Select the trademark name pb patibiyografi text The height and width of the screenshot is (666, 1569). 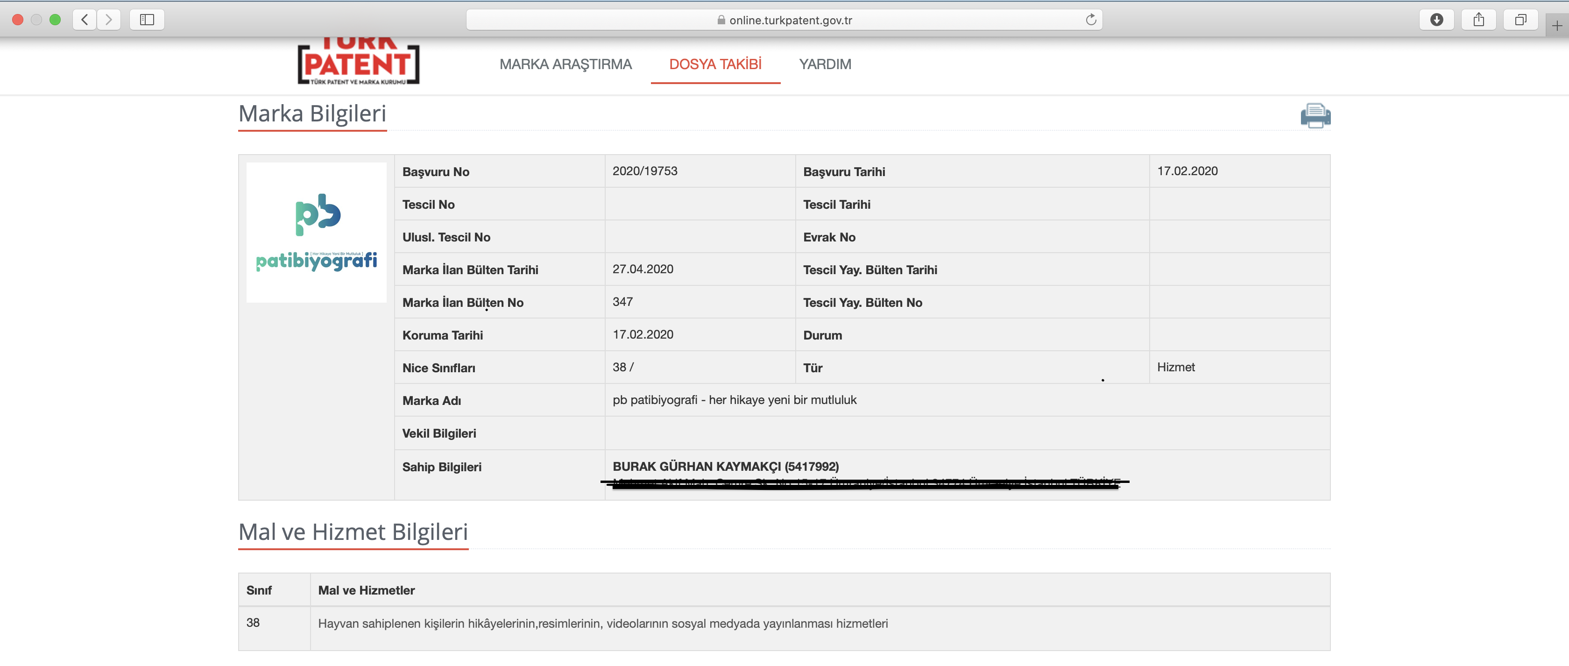coord(734,400)
